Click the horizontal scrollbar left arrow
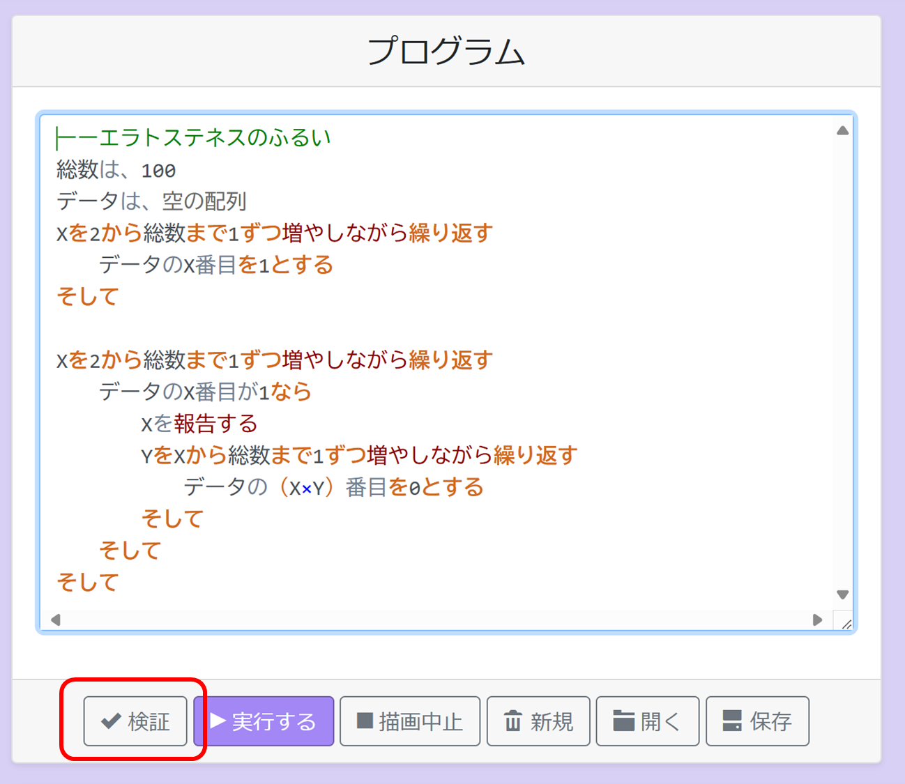Image resolution: width=905 pixels, height=784 pixels. [56, 620]
